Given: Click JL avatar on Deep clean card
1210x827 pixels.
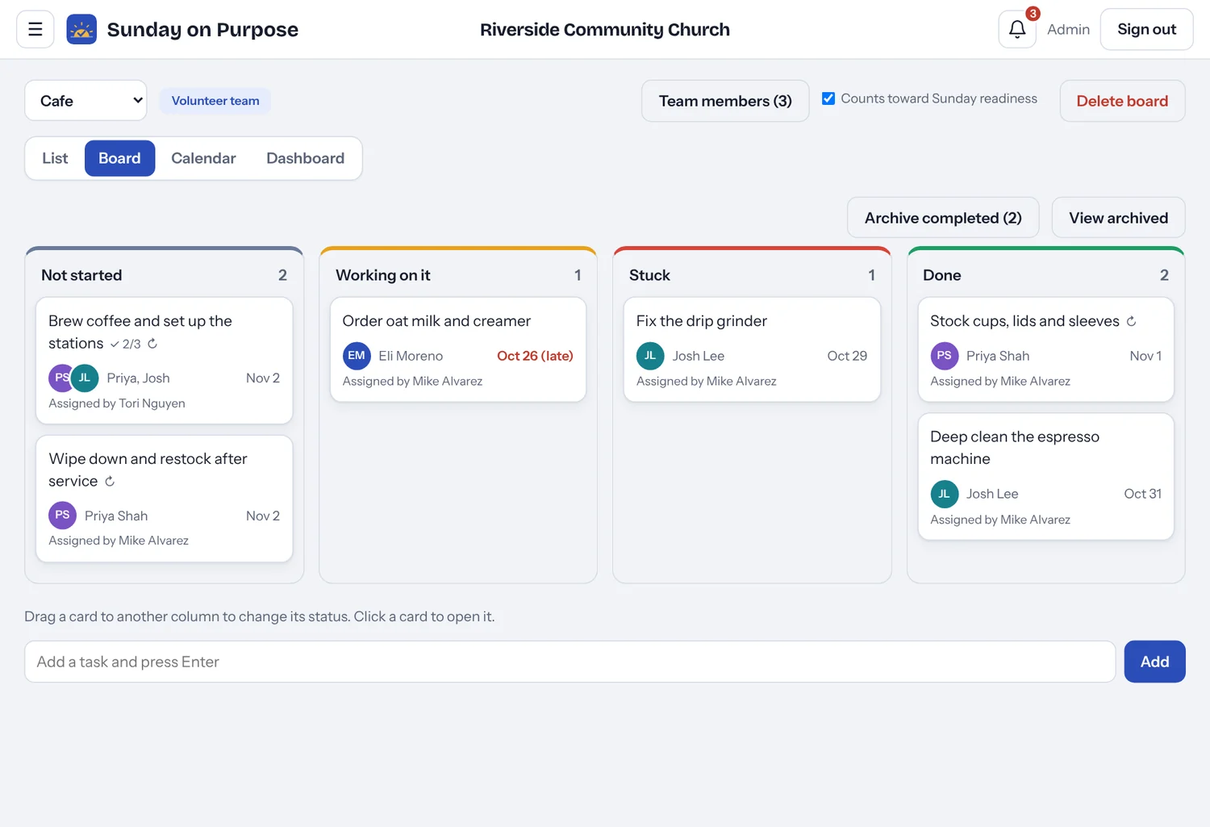Looking at the screenshot, I should [x=945, y=494].
